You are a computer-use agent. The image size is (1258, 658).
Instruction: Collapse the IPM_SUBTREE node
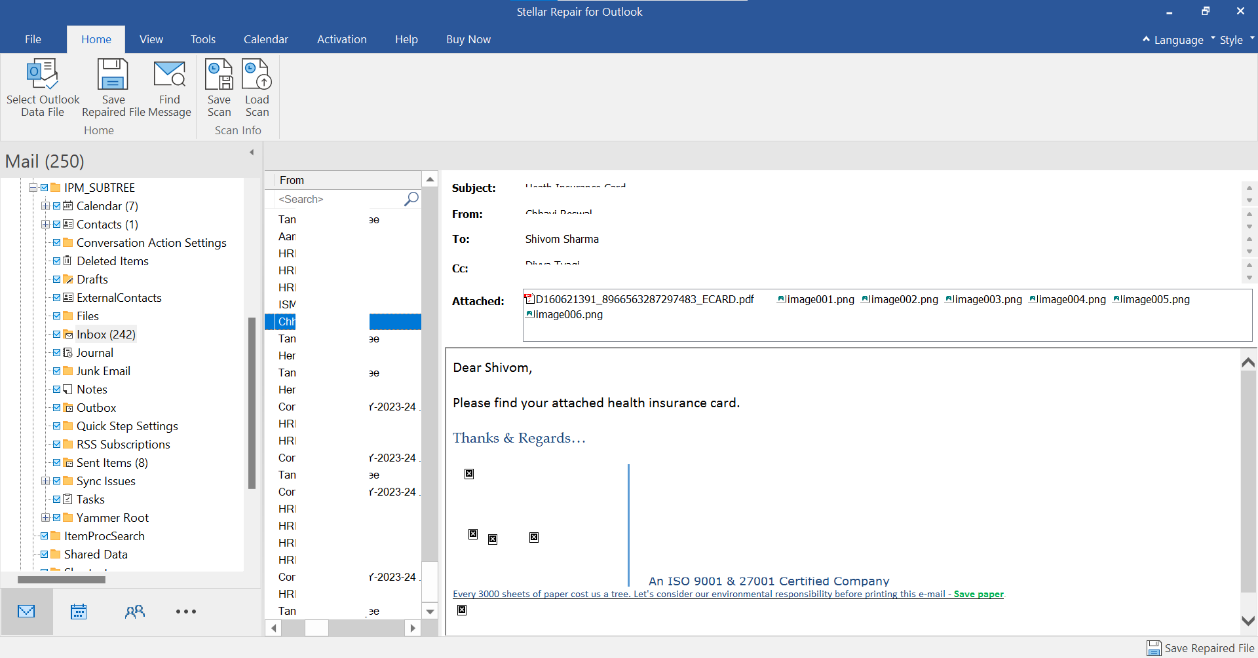click(32, 187)
